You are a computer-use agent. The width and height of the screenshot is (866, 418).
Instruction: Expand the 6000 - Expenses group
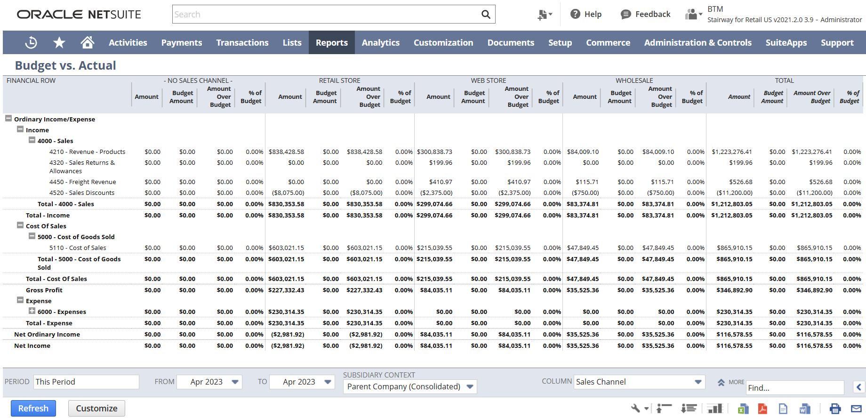(x=32, y=311)
